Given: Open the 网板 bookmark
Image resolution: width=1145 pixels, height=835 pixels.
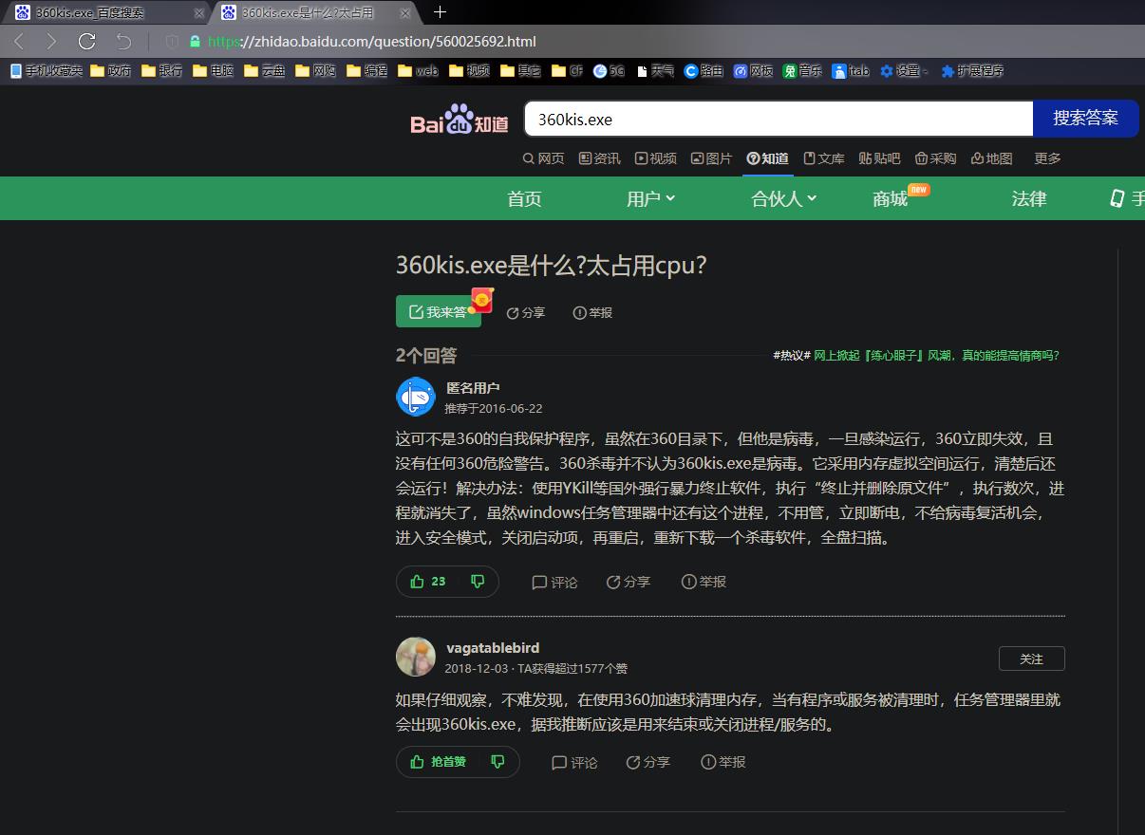Looking at the screenshot, I should tap(754, 71).
